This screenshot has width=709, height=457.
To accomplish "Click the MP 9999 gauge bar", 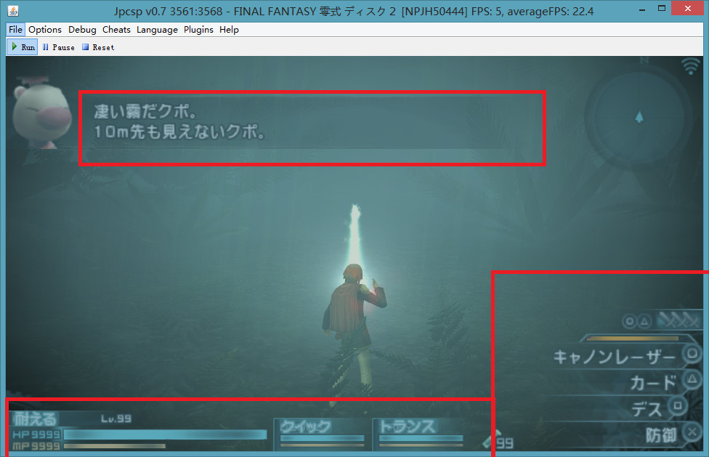I will 114,446.
